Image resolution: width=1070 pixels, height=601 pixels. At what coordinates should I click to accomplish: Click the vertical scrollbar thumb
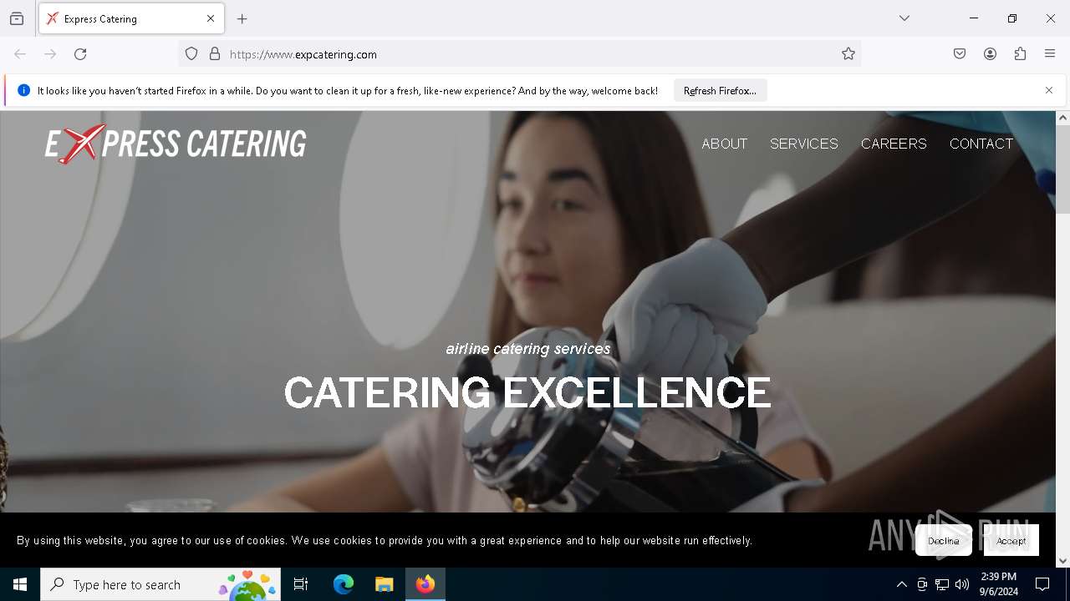coord(1062,169)
